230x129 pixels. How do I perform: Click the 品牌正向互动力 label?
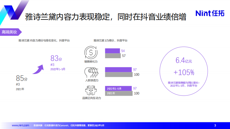tap(92, 98)
